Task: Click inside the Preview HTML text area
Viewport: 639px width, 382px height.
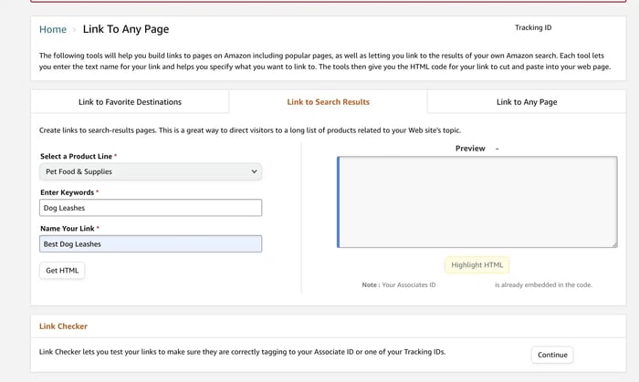Action: coord(477,201)
